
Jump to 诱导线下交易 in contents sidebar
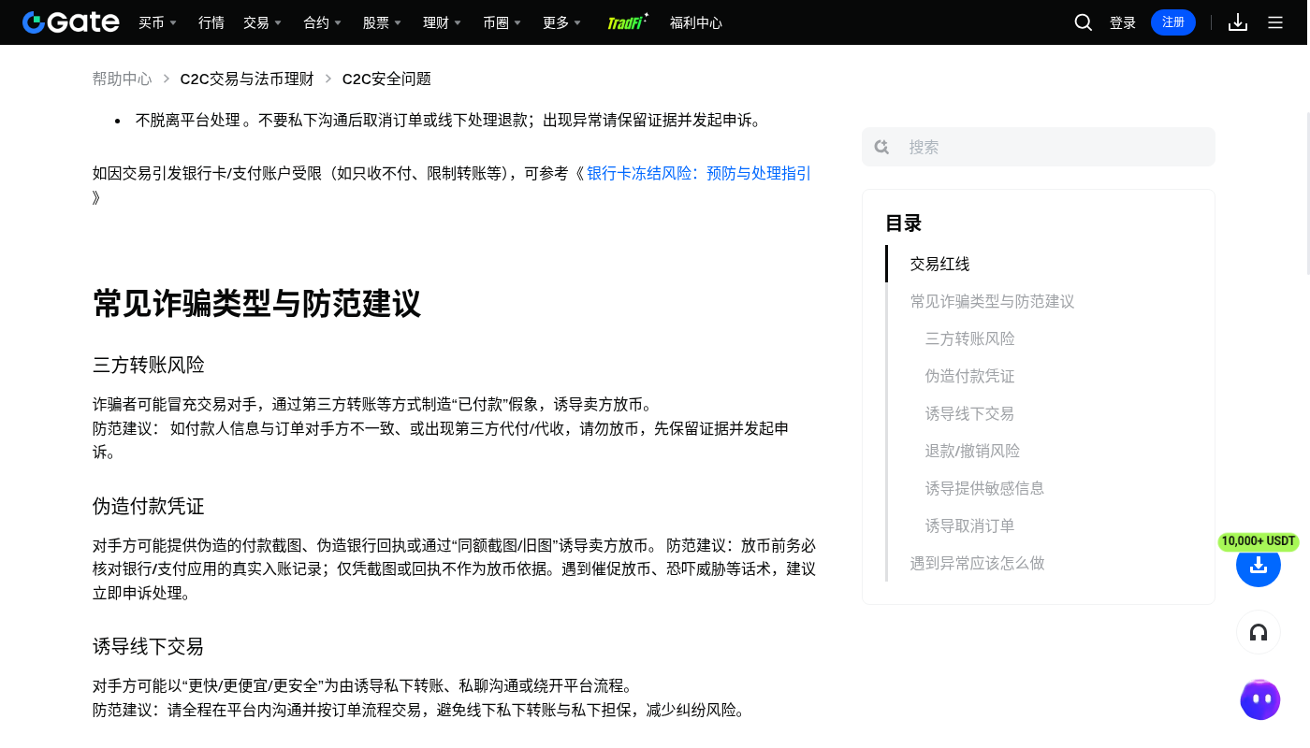tap(970, 413)
